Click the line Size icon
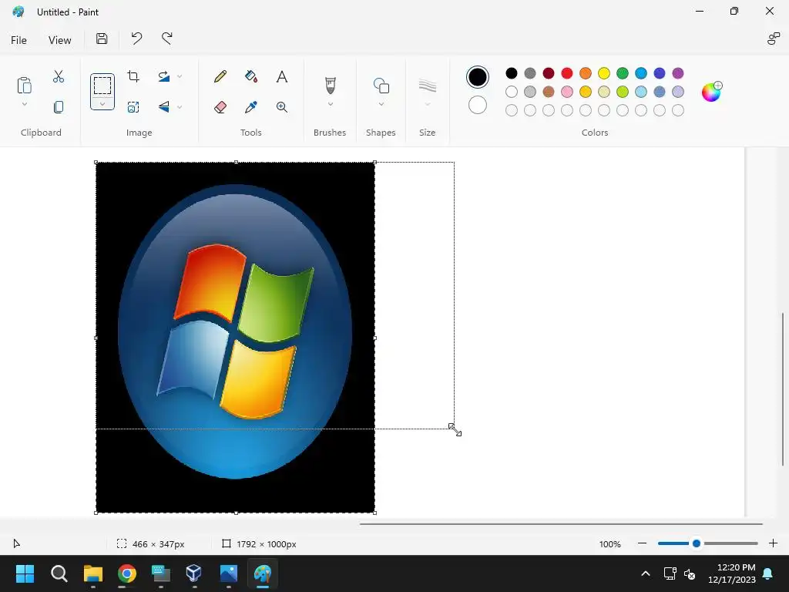The image size is (789, 592). point(427,86)
